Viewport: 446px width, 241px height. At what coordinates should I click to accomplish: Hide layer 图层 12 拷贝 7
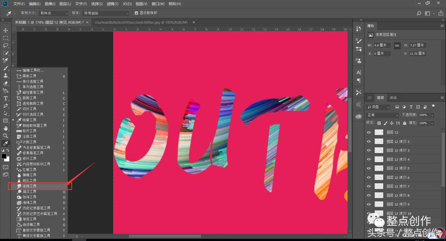(369, 187)
